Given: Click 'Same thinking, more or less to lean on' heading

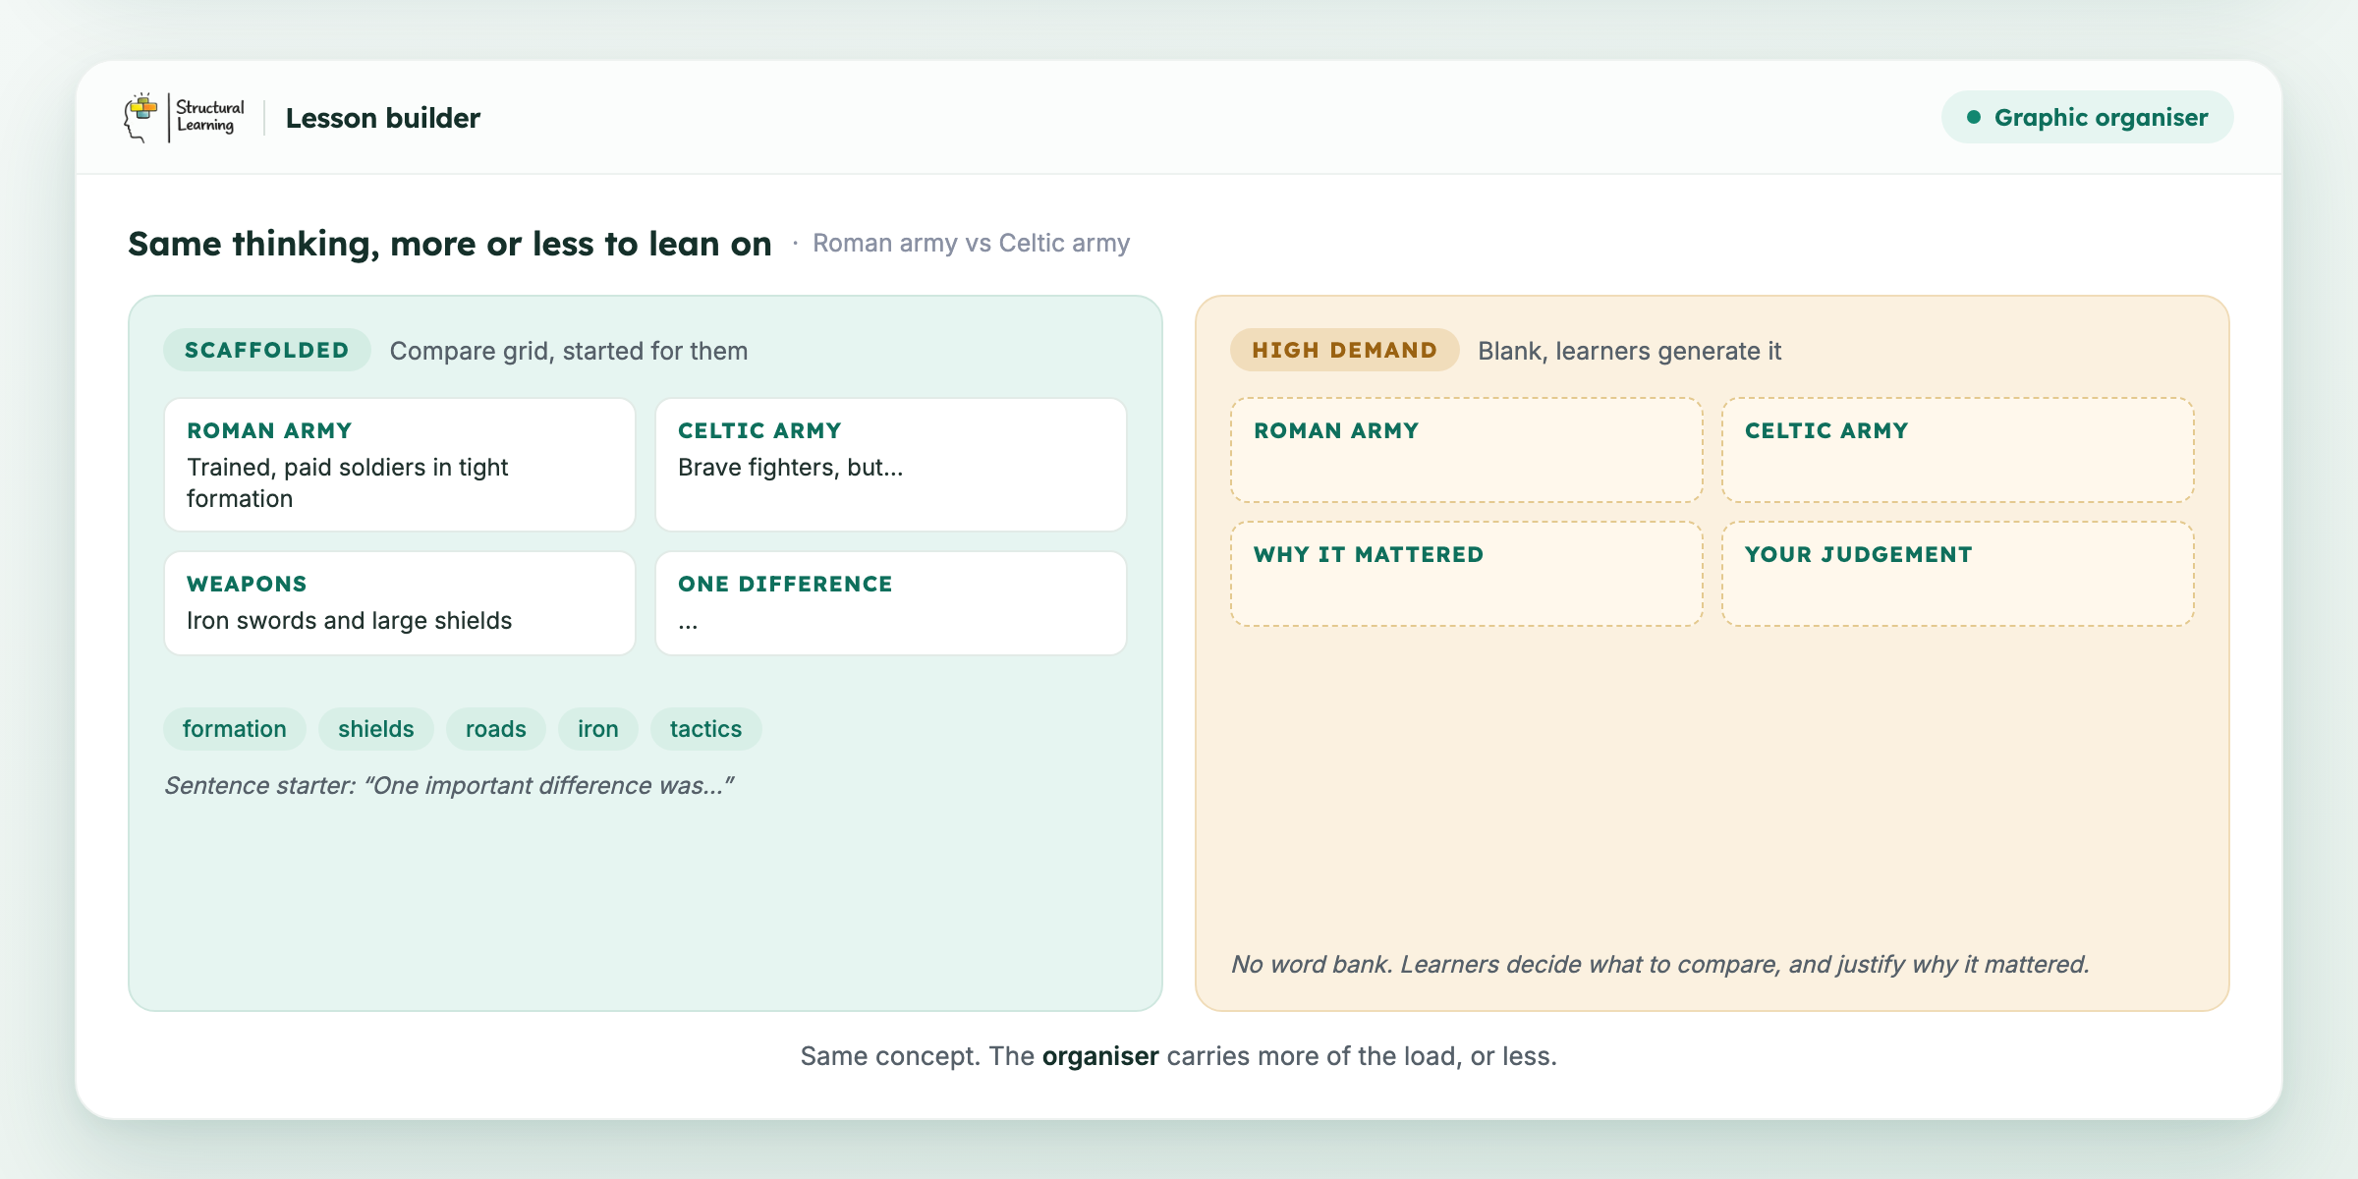Looking at the screenshot, I should click(x=450, y=244).
